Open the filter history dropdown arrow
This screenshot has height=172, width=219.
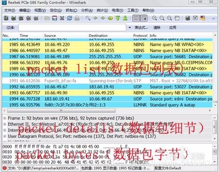(x=130, y=27)
